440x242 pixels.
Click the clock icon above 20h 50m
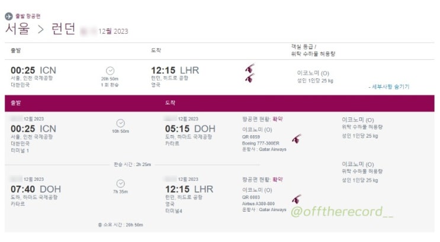pyautogui.click(x=110, y=71)
